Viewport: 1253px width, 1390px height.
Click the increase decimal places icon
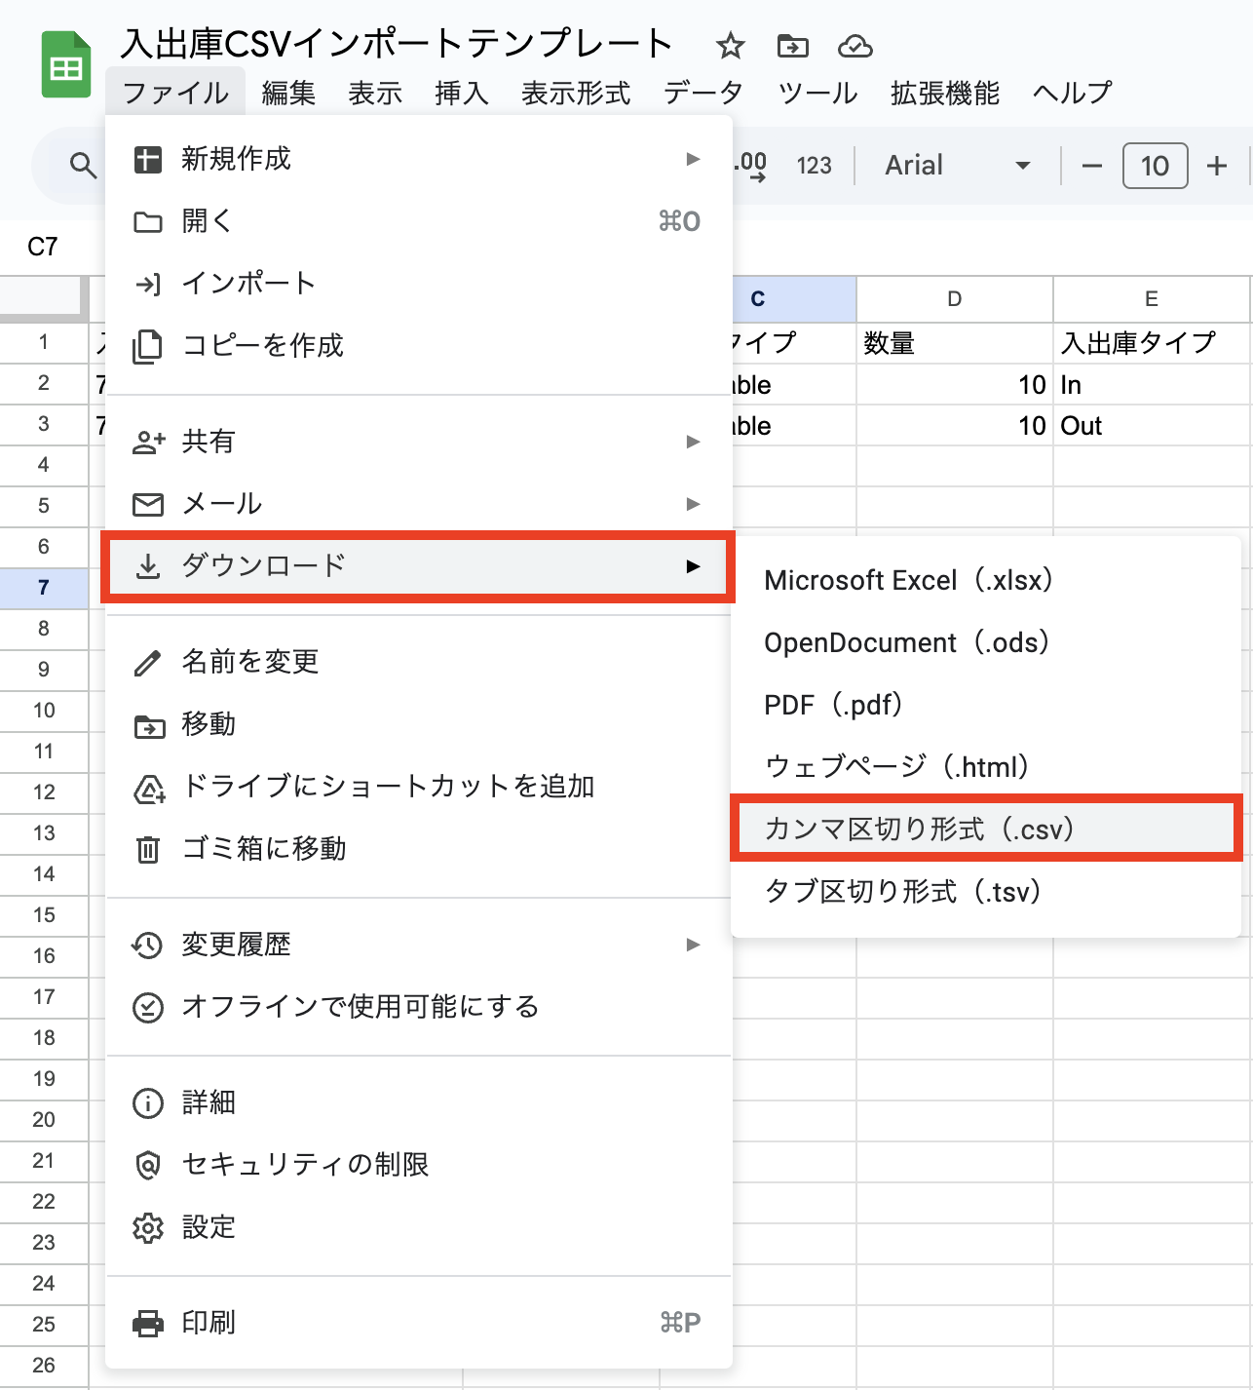(x=751, y=166)
